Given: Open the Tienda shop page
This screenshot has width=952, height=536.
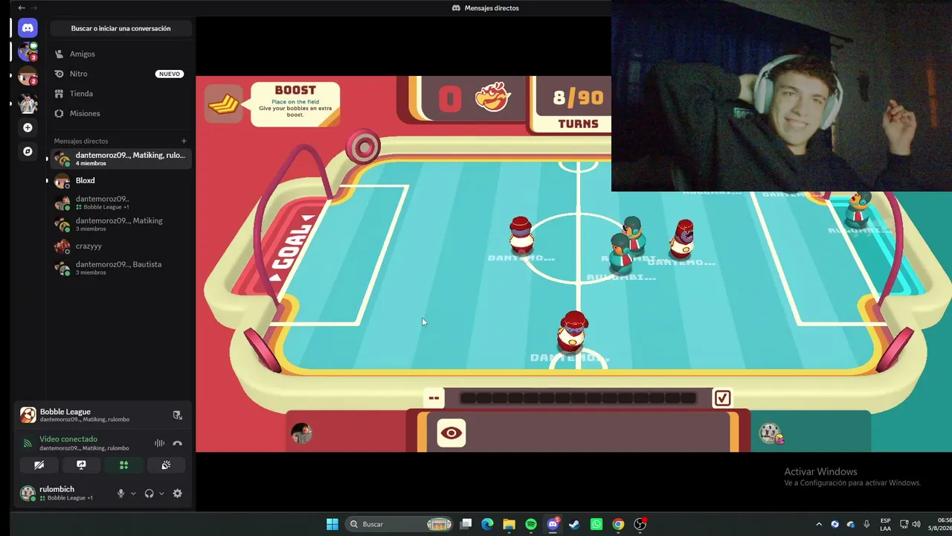Looking at the screenshot, I should click(x=121, y=94).
